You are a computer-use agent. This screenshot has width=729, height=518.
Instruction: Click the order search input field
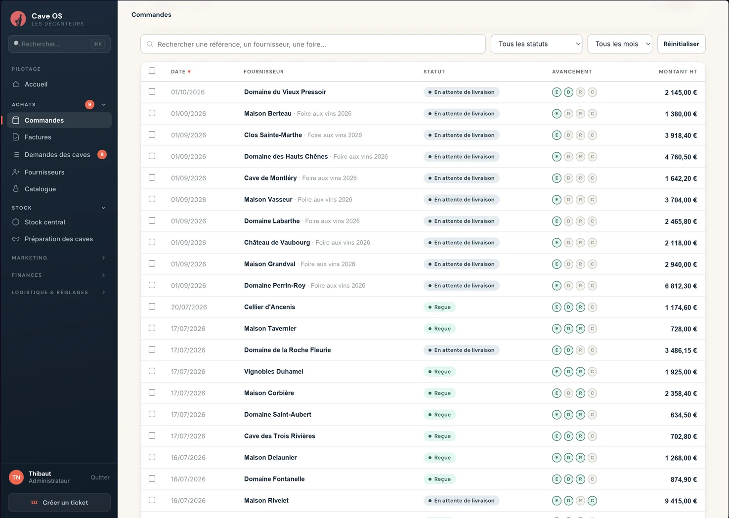(313, 44)
